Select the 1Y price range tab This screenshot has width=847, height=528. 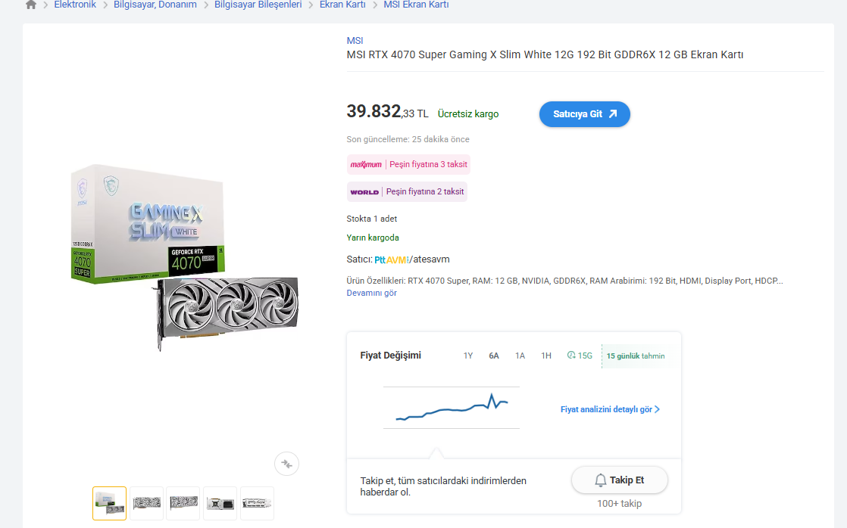coord(467,356)
